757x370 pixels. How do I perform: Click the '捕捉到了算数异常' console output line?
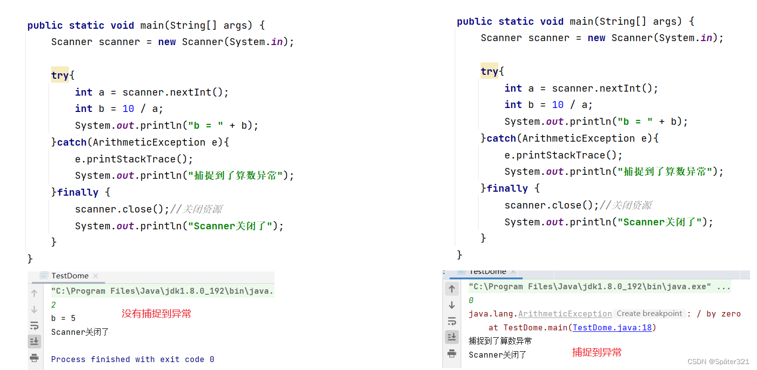click(x=500, y=341)
